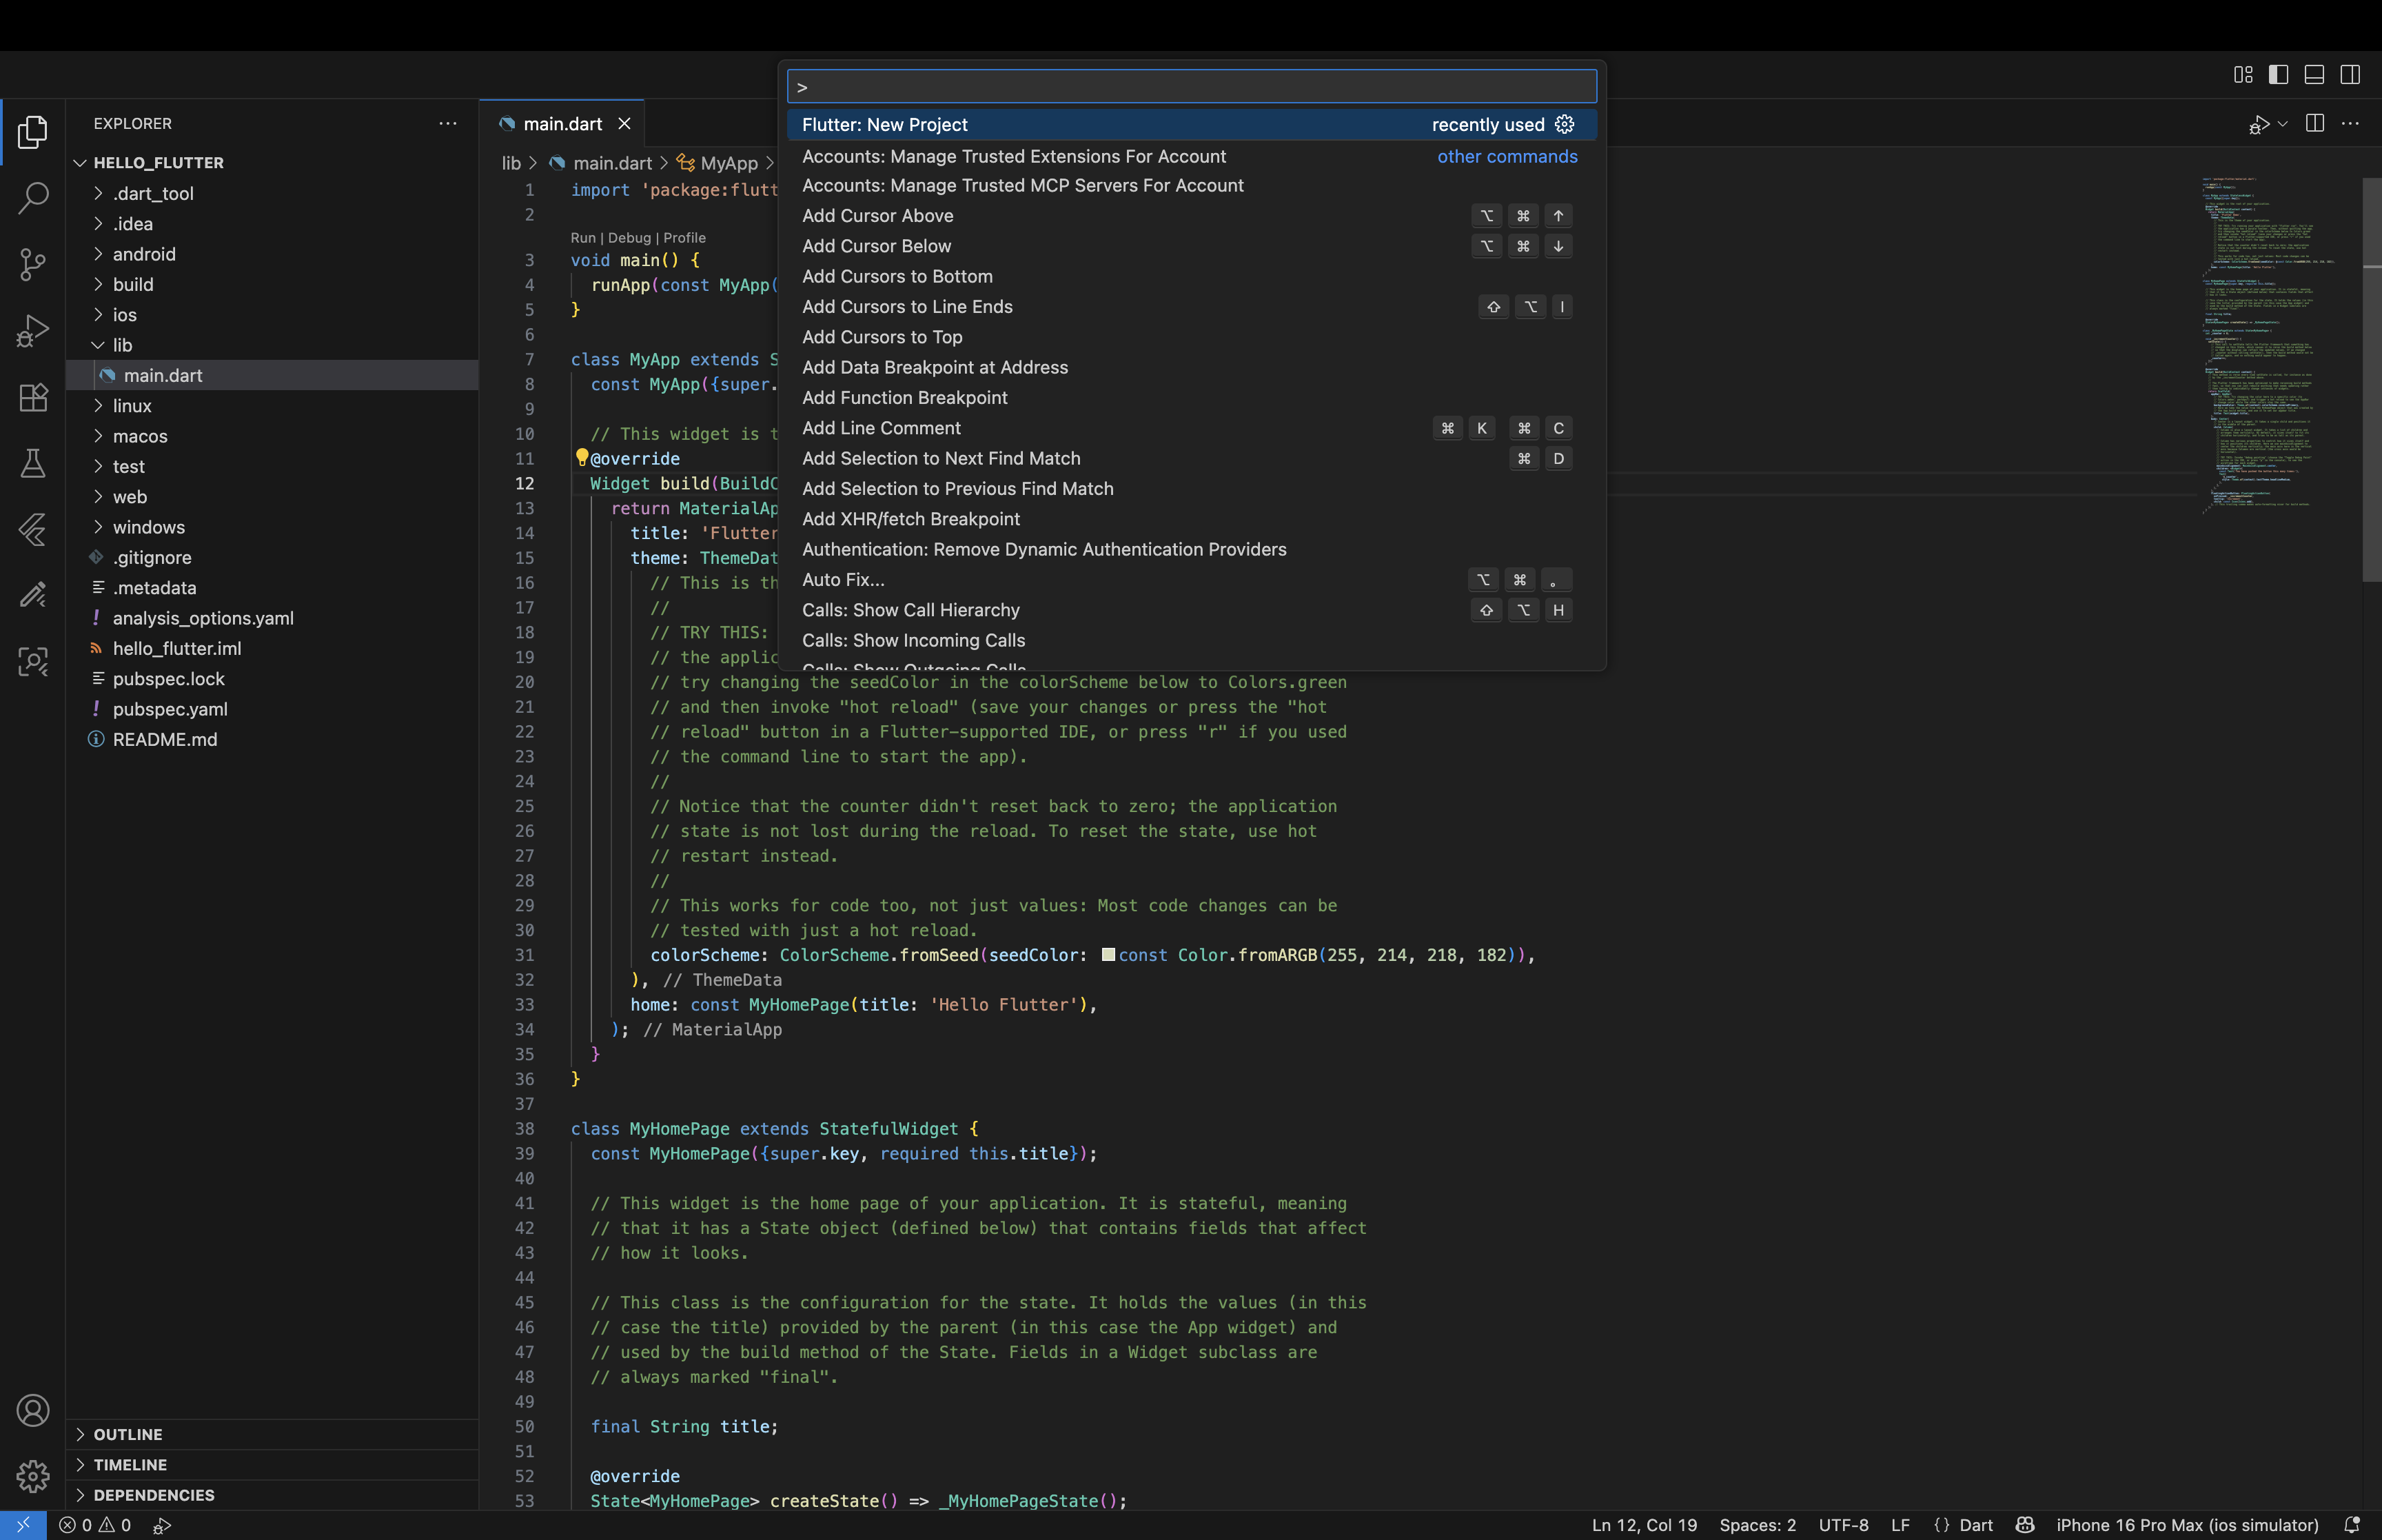
Task: Click lib in the breadcrumb
Action: (x=511, y=163)
